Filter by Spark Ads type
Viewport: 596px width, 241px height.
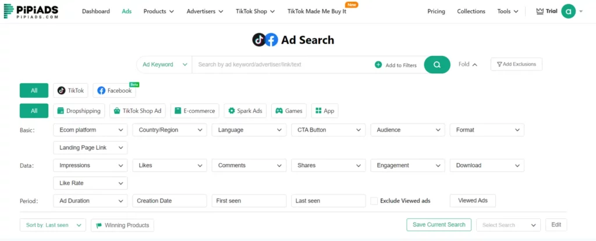(245, 111)
